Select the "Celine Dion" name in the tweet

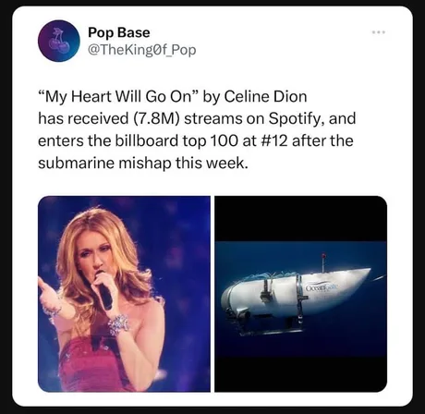tap(265, 97)
